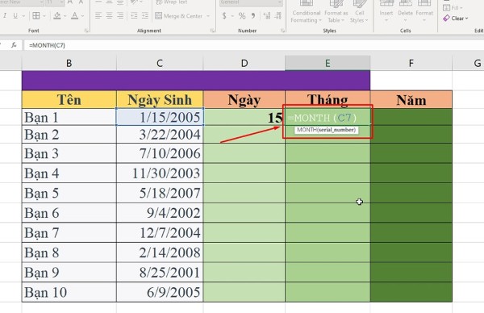Apply font color 'A' icon
Viewport: 484px width, 313px height.
[x=75, y=16]
